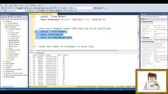Click the Undo arrow icon
Screen dimensions: 168x94
click(55, 8)
